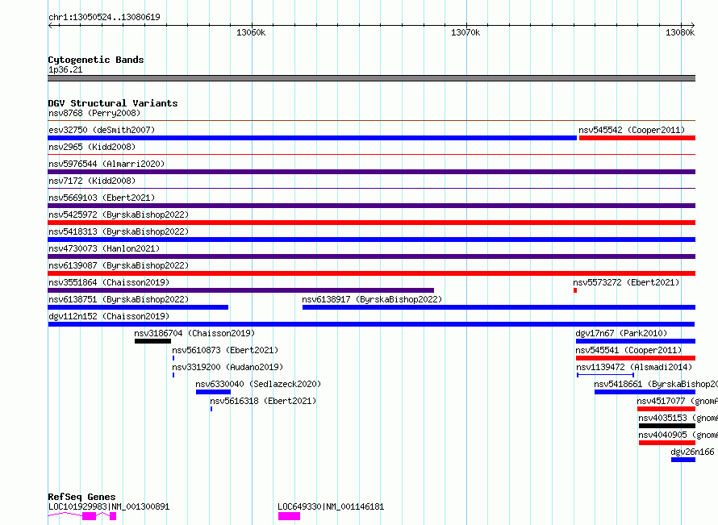The width and height of the screenshot is (718, 525).
Task: Click the dgv26n166 variant label
Action: [x=692, y=452]
